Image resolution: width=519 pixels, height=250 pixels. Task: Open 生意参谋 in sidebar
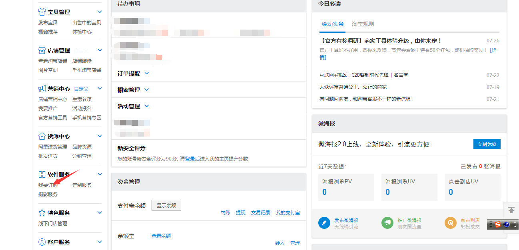coord(82,99)
